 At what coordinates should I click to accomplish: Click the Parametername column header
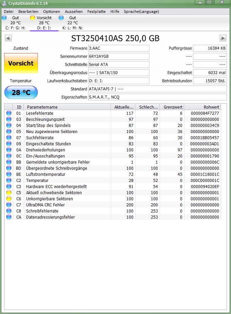pos(67,107)
